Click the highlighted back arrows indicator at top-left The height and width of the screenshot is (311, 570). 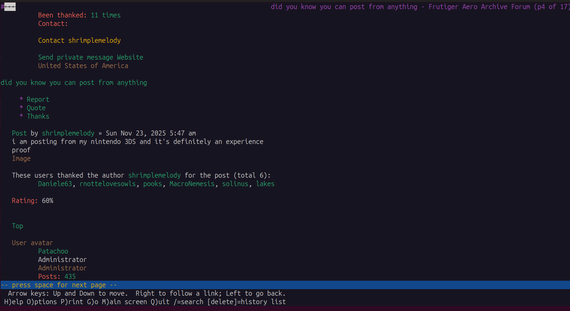10,7
